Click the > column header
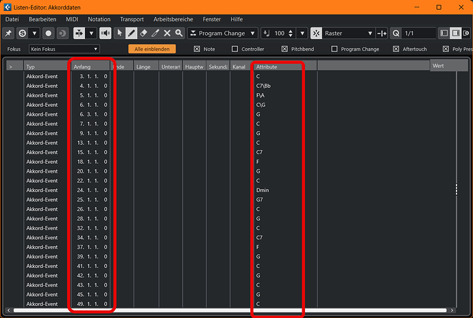 [14, 66]
